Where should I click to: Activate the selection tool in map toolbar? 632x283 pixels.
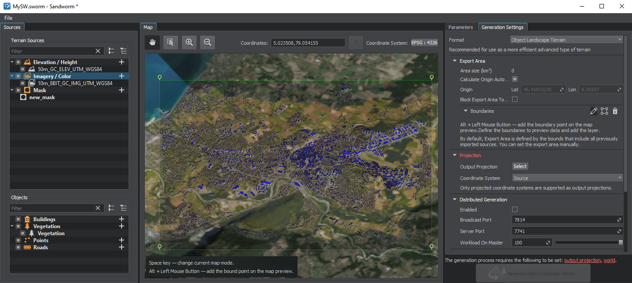171,42
